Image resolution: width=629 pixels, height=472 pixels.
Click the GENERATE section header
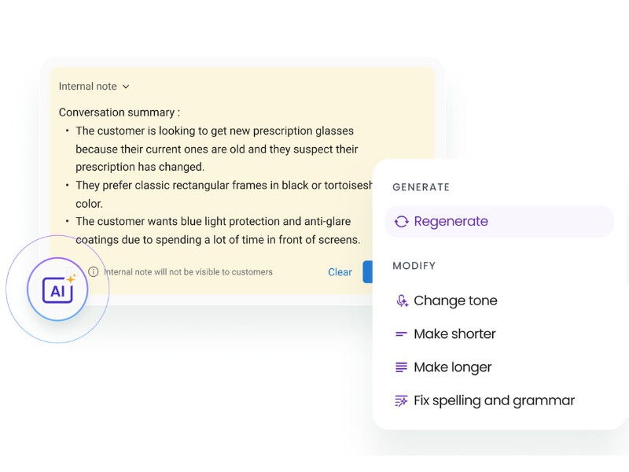(x=421, y=187)
